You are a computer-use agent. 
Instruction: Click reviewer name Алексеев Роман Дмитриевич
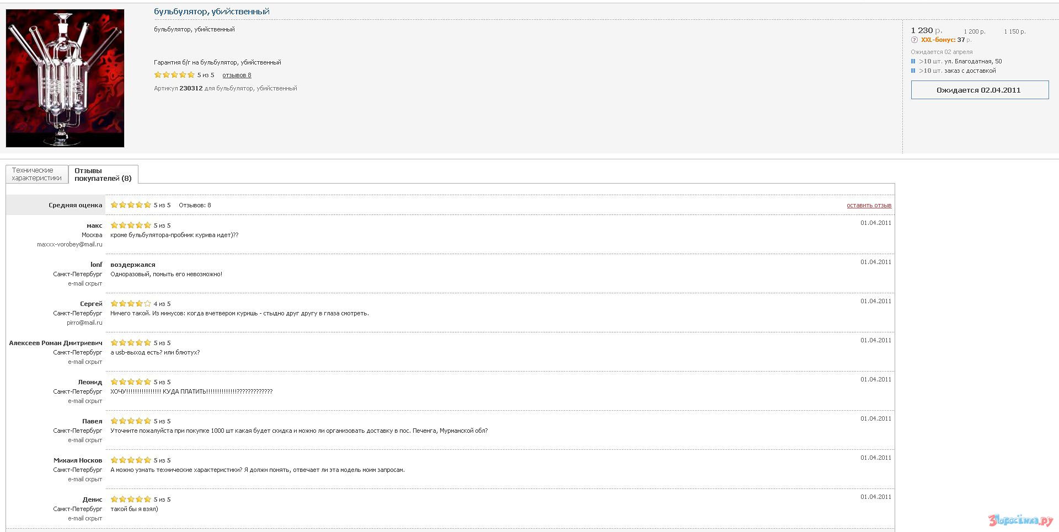[x=56, y=343]
